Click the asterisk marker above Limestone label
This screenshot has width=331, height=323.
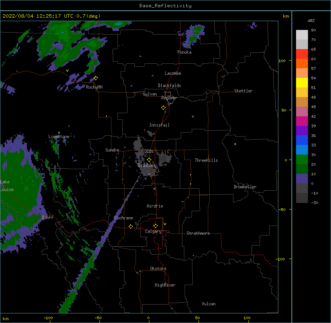(x=59, y=133)
